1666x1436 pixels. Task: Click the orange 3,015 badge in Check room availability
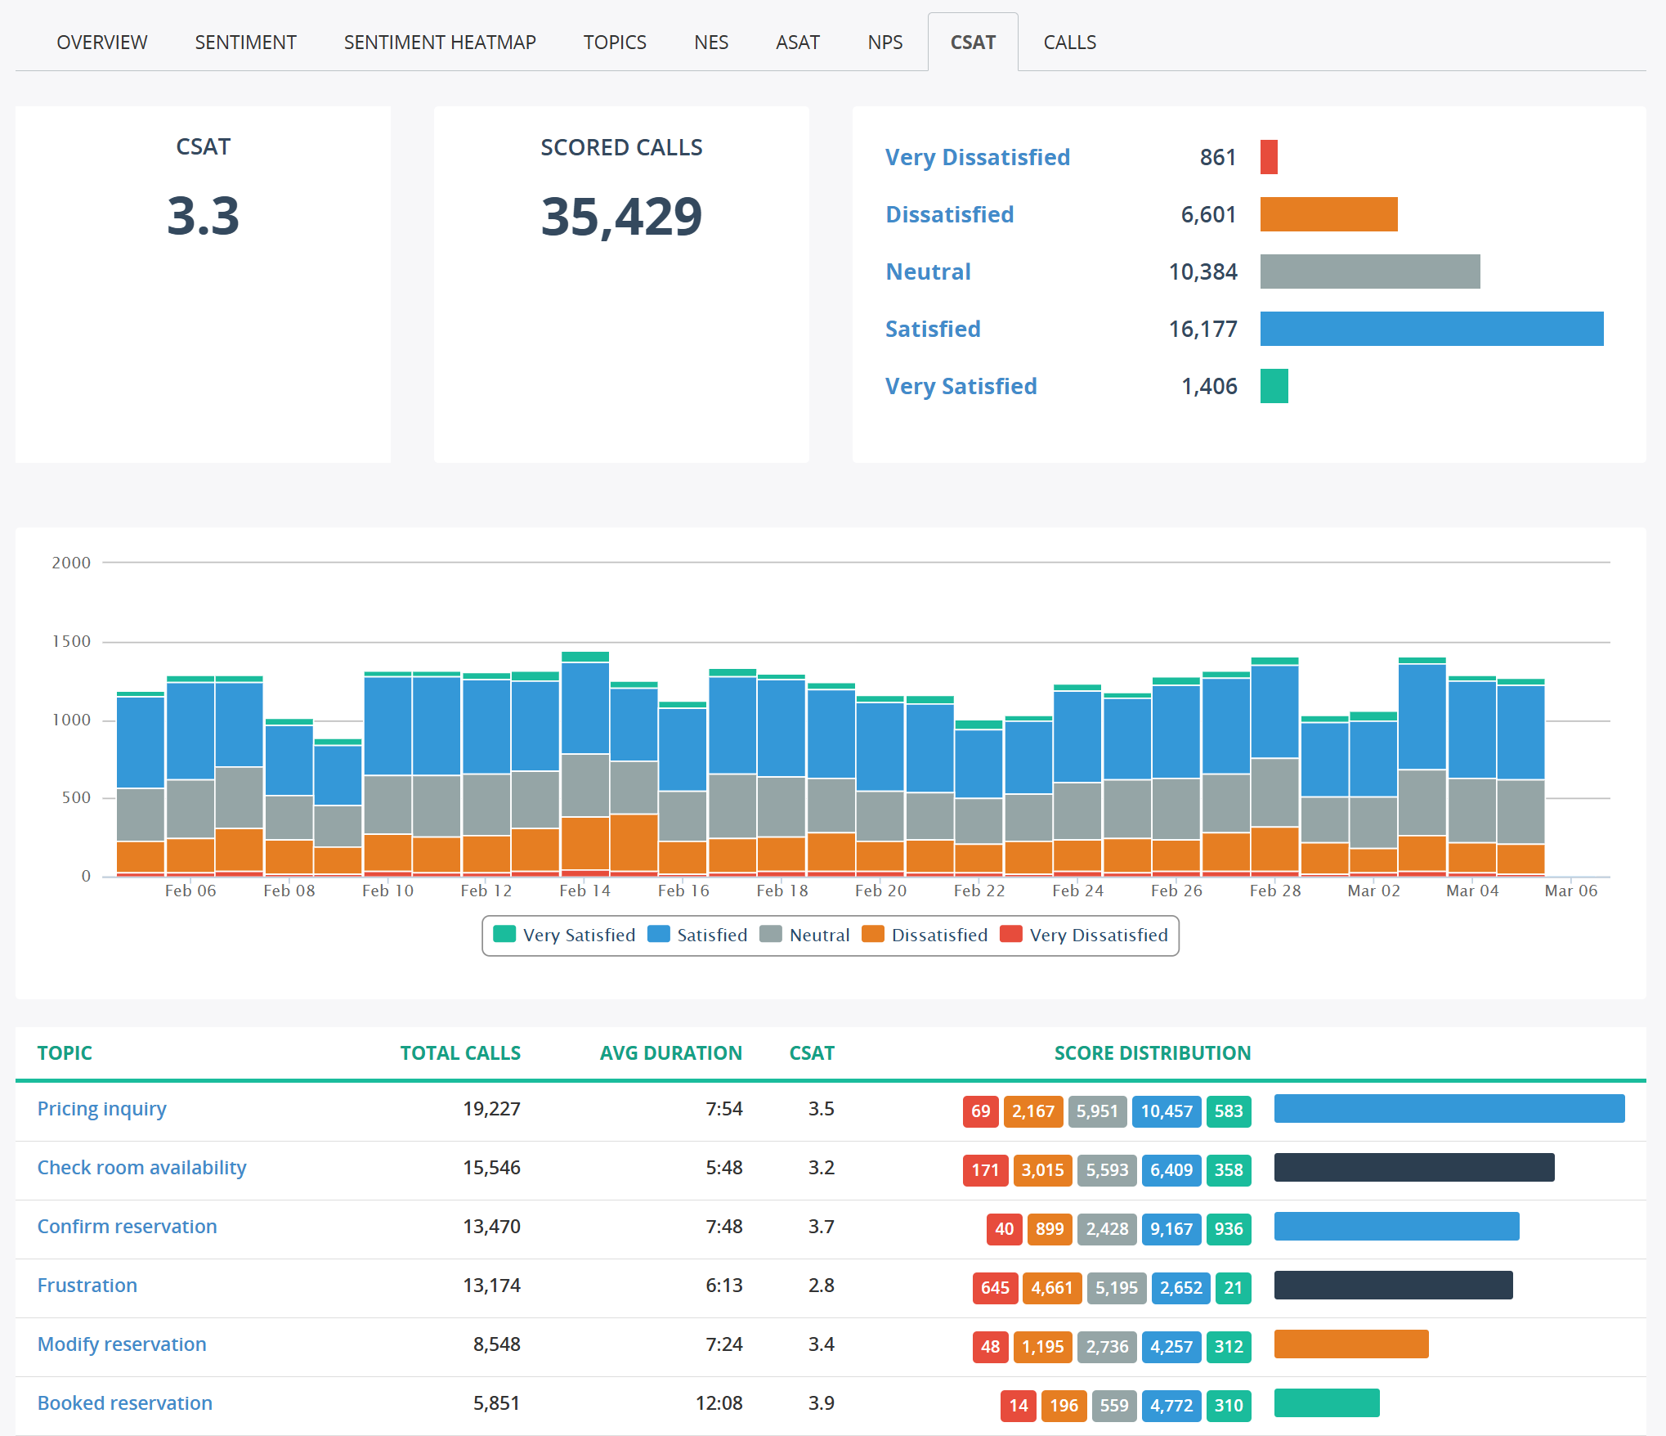pyautogui.click(x=1042, y=1170)
